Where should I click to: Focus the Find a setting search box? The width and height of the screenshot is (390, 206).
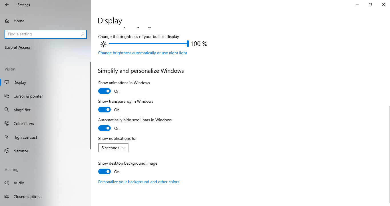(x=43, y=34)
